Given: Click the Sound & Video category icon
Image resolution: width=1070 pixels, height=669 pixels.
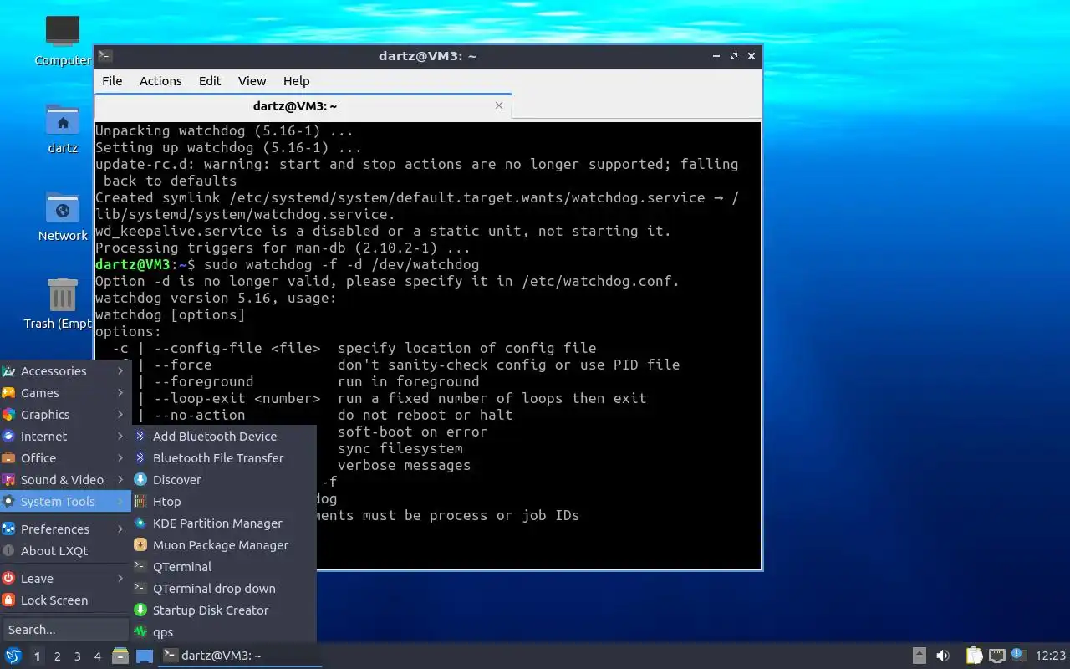Looking at the screenshot, I should (x=8, y=480).
